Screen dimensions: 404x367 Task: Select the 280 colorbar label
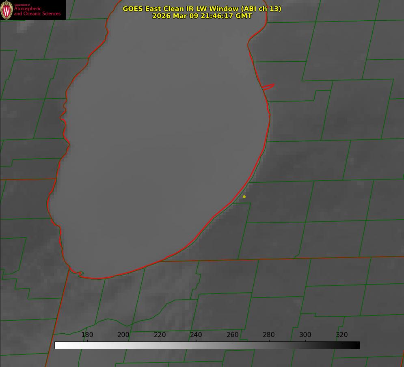pos(269,335)
